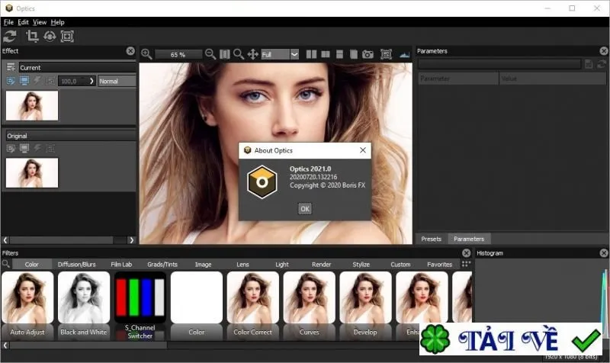This screenshot has height=363, width=610.
Task: Toggle the monitor view icon on Current layer
Action: (x=24, y=81)
